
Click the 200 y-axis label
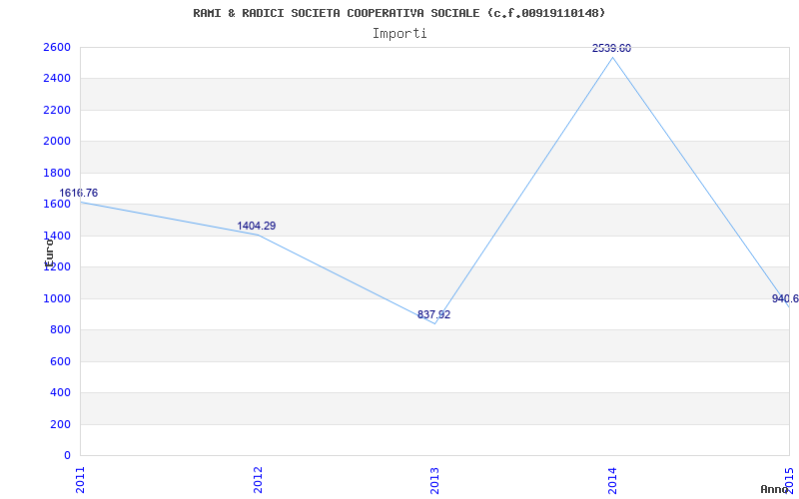point(60,424)
